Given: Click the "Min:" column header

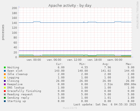Looking at the screenshot, I should point(83,64).
